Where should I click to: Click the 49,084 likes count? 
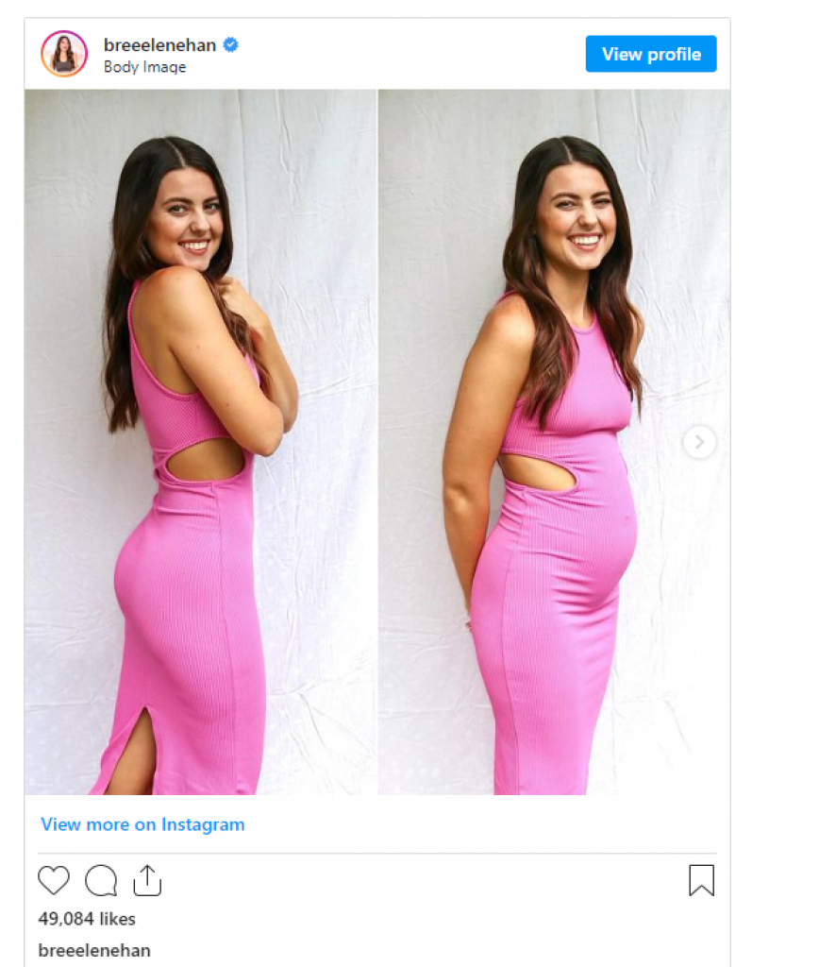(87, 919)
